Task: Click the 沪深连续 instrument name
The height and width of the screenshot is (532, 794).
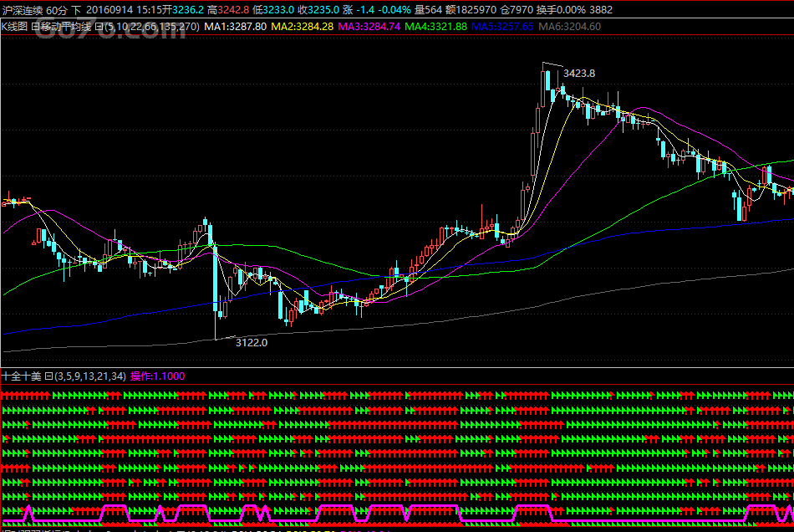Action: [23, 10]
